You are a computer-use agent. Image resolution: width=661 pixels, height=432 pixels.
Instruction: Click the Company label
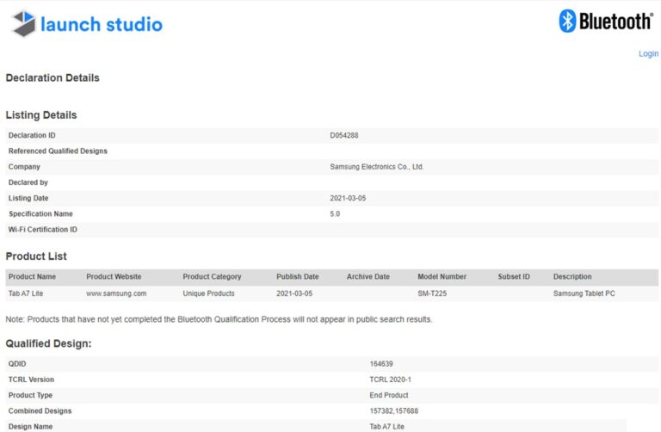pos(24,167)
